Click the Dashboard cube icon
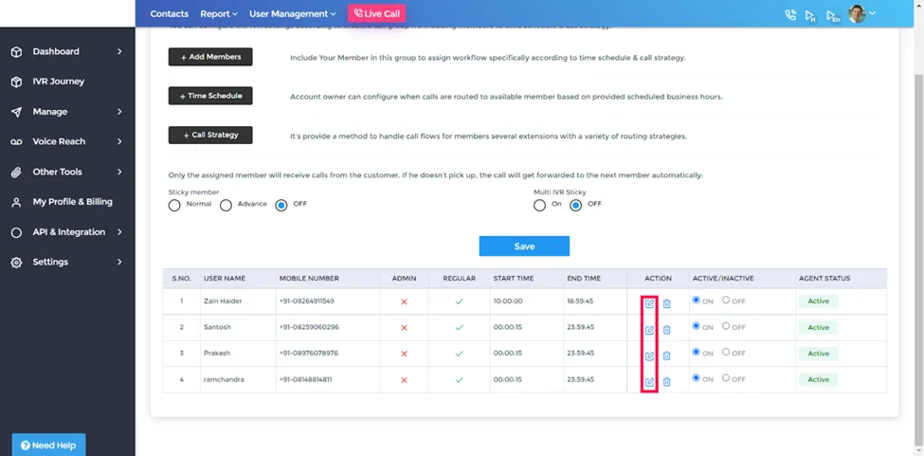Image resolution: width=924 pixels, height=456 pixels. click(16, 52)
